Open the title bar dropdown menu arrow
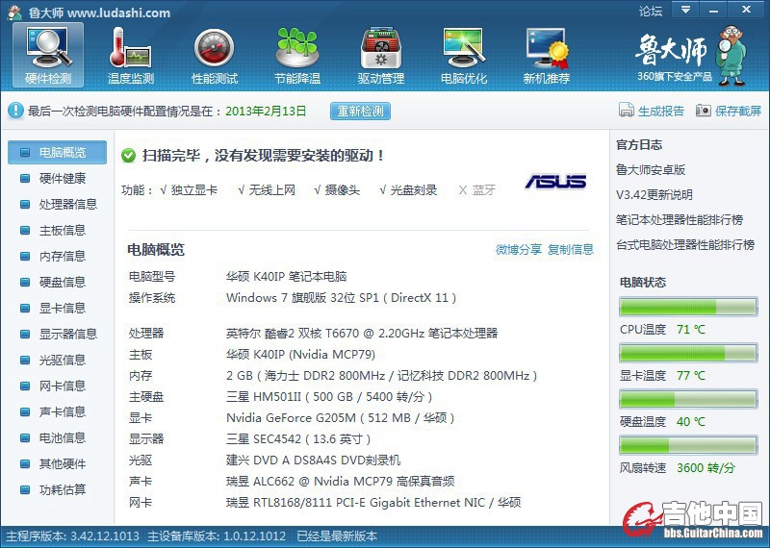 pos(684,10)
